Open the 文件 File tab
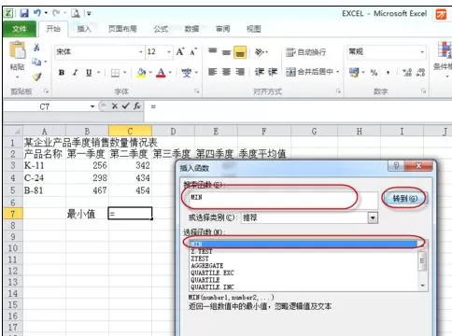 point(20,29)
